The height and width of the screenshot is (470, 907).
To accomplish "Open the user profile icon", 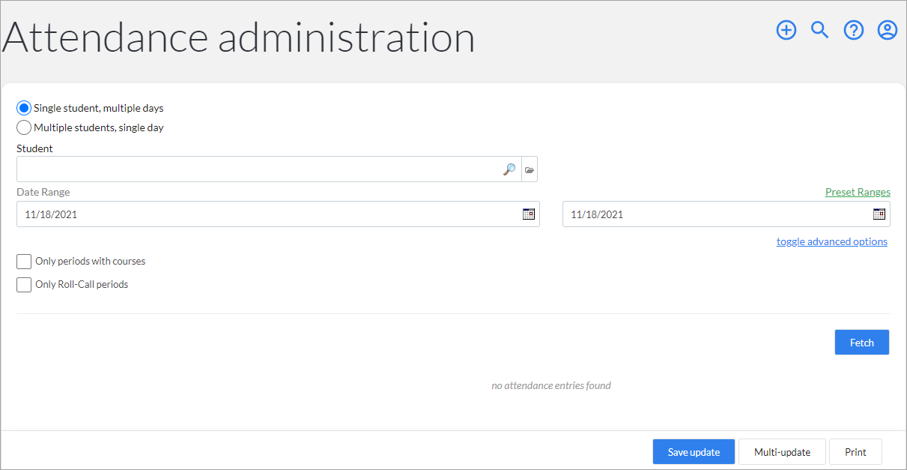I will pyautogui.click(x=888, y=30).
